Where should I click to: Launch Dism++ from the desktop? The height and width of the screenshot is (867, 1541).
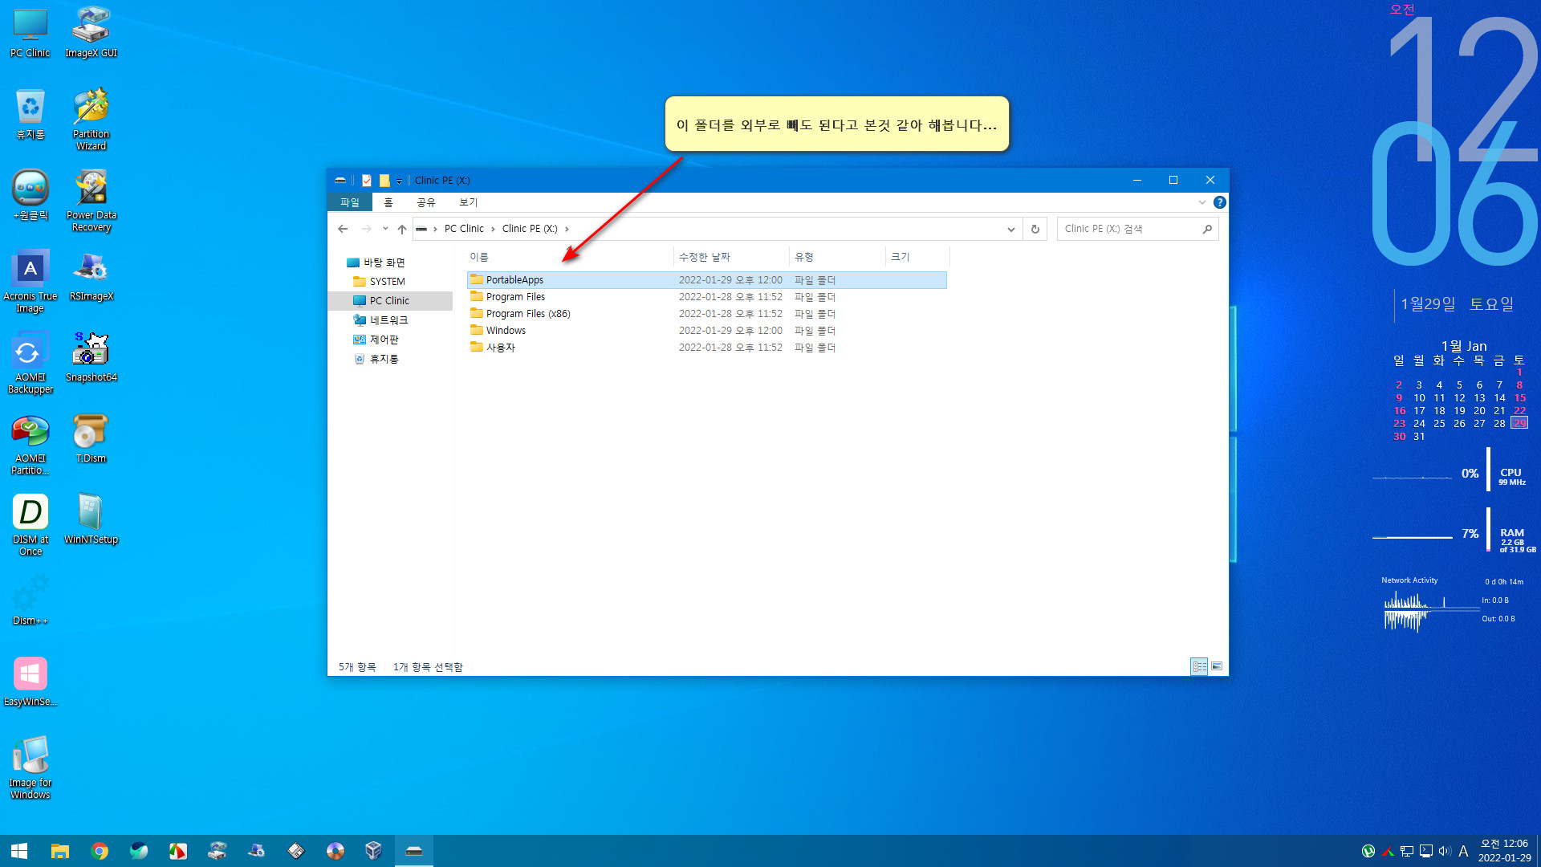[x=30, y=600]
